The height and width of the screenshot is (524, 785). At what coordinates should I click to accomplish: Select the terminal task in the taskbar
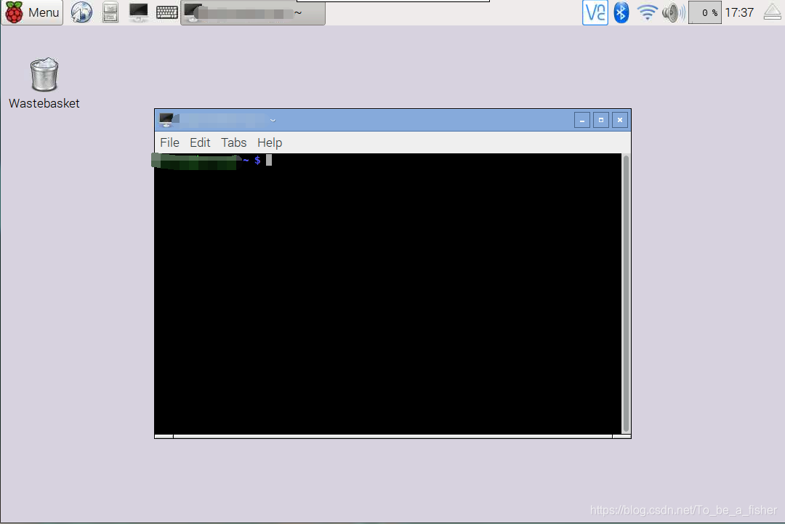(253, 13)
